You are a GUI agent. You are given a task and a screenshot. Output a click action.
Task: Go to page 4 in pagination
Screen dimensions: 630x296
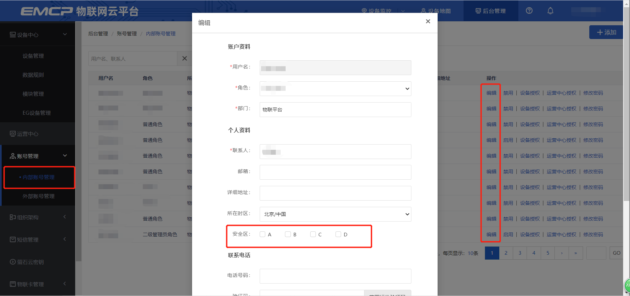click(534, 253)
